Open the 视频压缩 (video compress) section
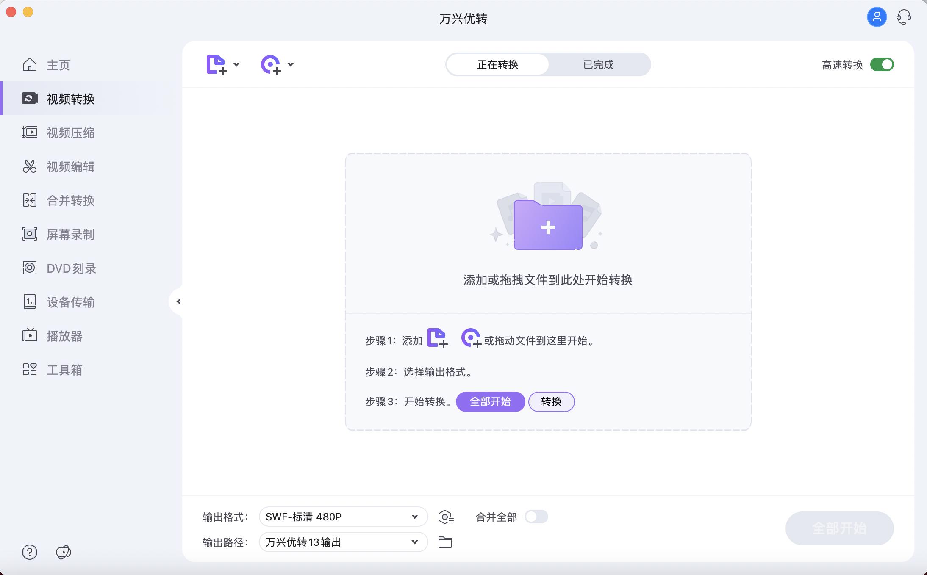The image size is (927, 575). click(70, 133)
